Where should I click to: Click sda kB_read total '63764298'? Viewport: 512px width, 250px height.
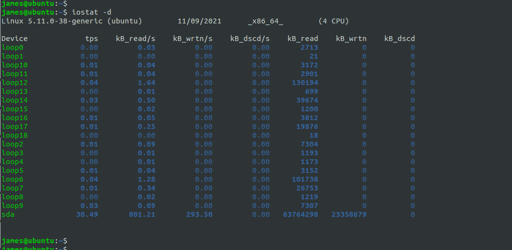point(300,214)
